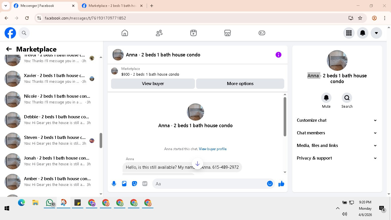Viewport: 391px width, 220px height.
Task: Open Sticky Notes from taskbar
Action: click(78, 203)
